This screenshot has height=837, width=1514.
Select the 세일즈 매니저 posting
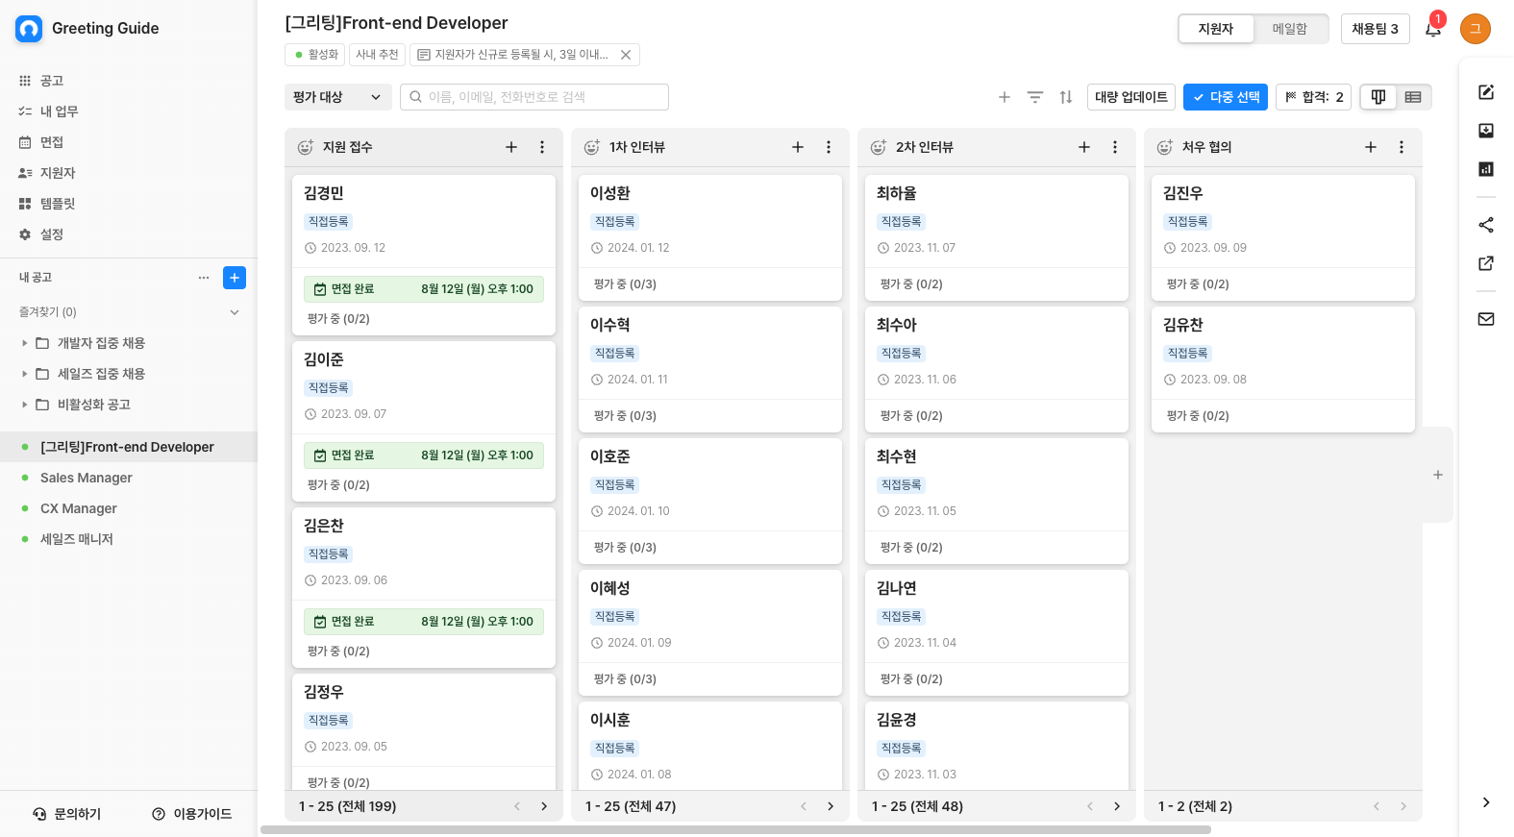77,539
